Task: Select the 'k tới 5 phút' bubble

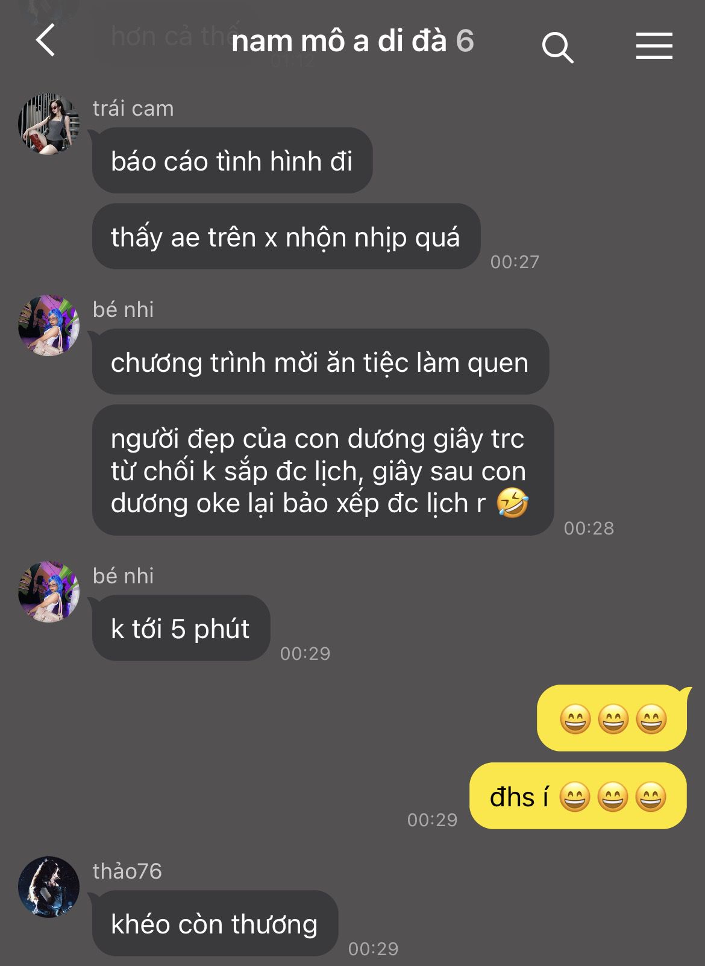Action: pos(181,629)
